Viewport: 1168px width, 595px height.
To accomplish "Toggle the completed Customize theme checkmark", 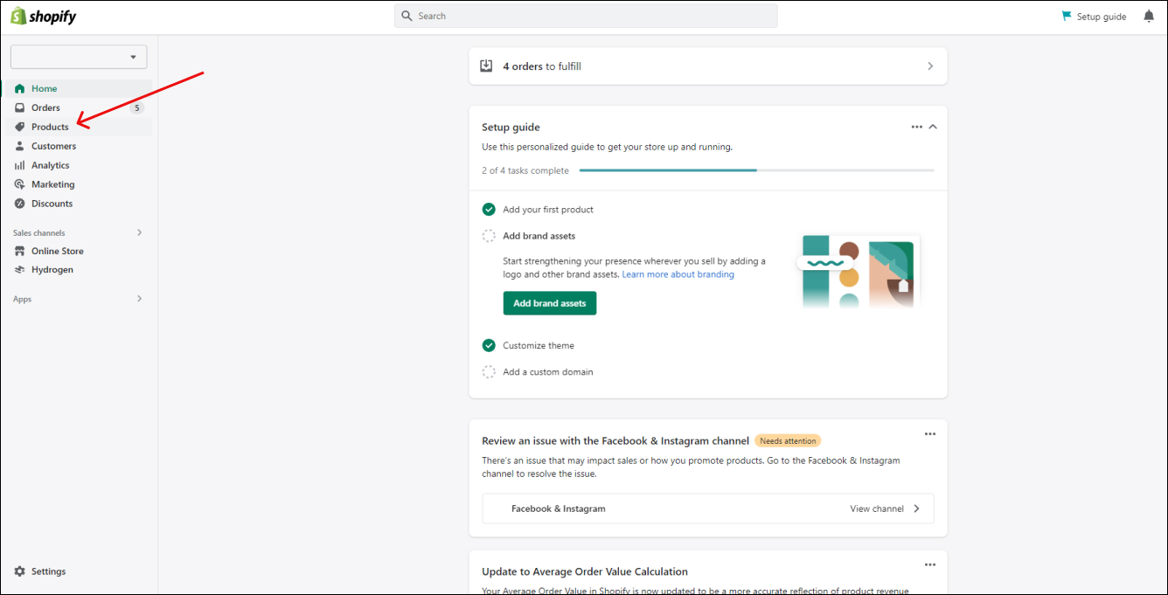I will point(489,346).
